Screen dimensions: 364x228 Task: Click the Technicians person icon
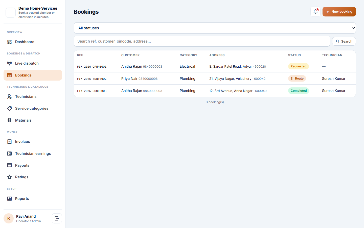pos(9,97)
